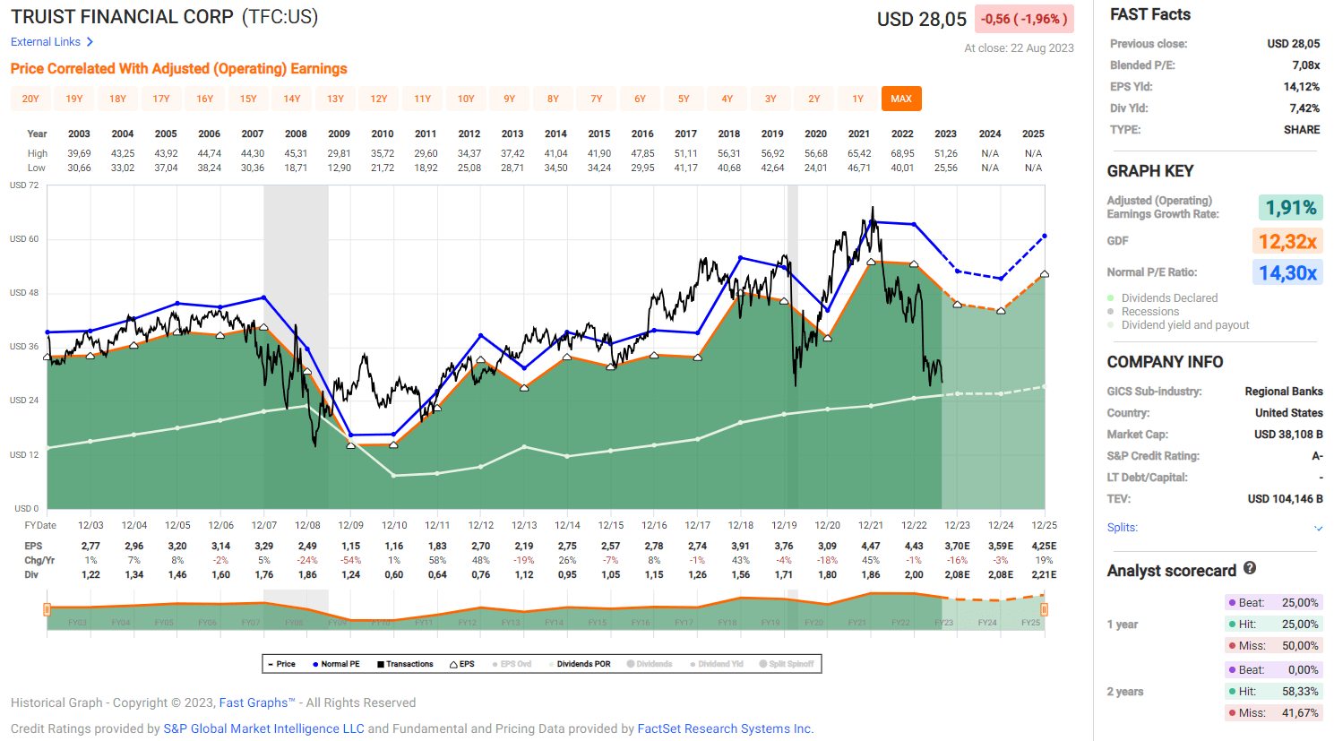The image size is (1334, 741).
Task: Switch to the 10Y timeframe tab
Action: coord(466,99)
